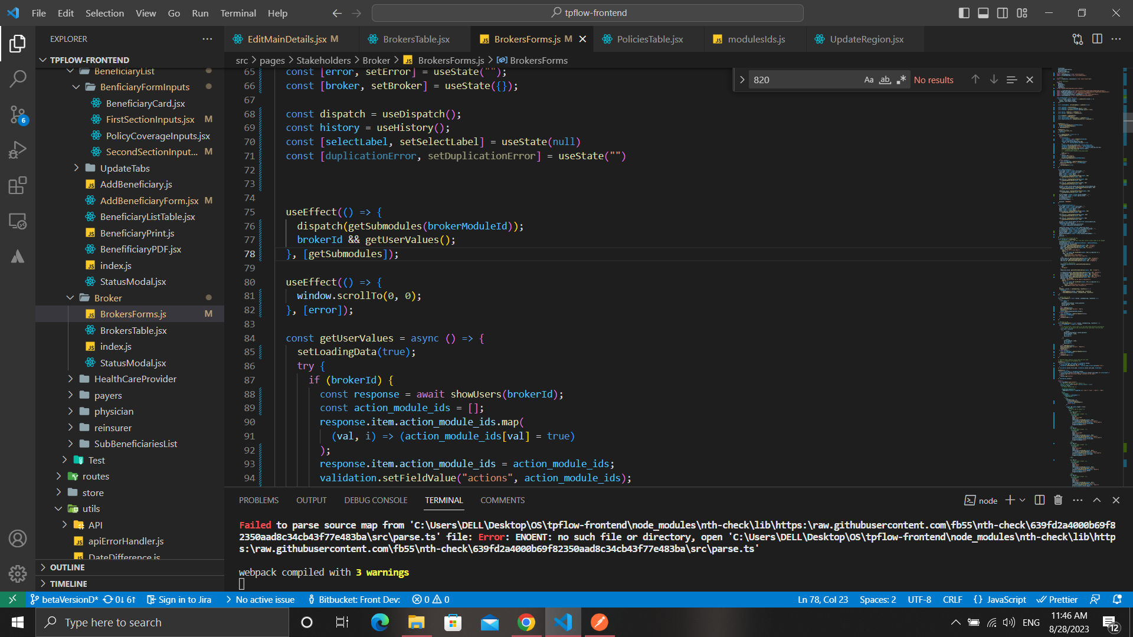
Task: Toggle Match Case in find widget
Action: pos(869,80)
